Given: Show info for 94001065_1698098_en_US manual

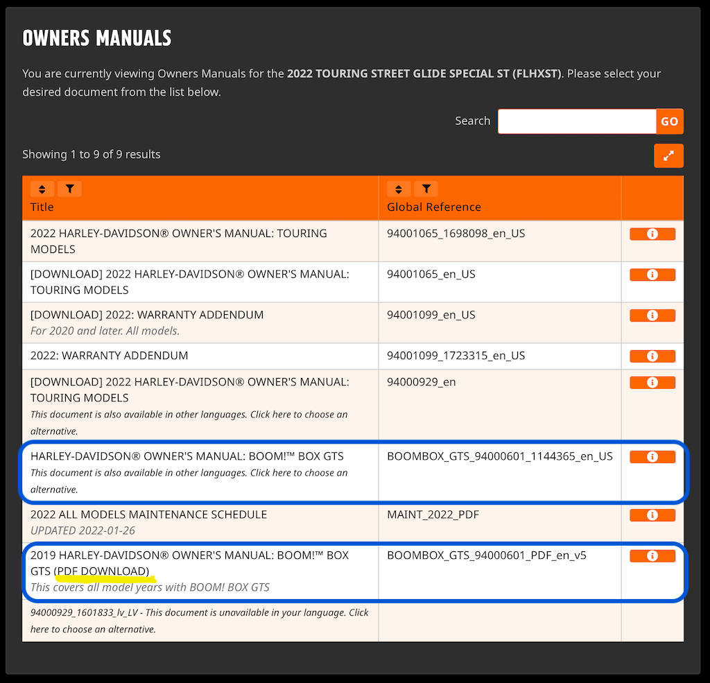Looking at the screenshot, I should click(652, 234).
